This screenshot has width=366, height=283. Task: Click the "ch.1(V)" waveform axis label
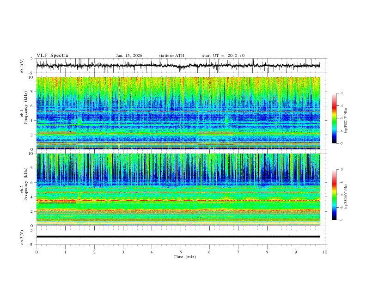coord(22,66)
